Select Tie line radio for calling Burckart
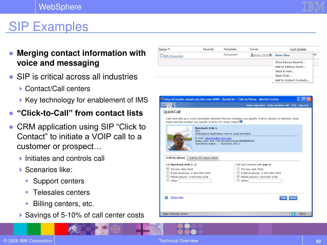This screenshot has width=327, height=245. tap(168, 169)
